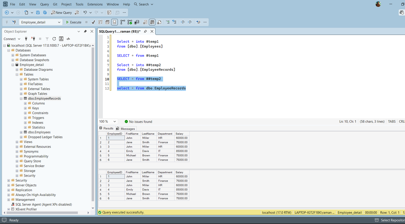Select the Triggers tree item
This screenshot has width=405, height=224.
tap(38, 118)
